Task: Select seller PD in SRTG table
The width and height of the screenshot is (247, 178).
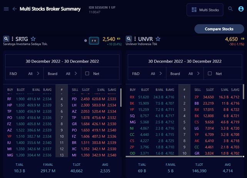Action: click(x=74, y=99)
